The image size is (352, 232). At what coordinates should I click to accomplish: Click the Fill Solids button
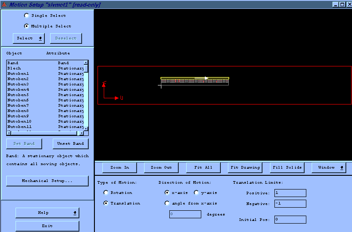coord(287,168)
